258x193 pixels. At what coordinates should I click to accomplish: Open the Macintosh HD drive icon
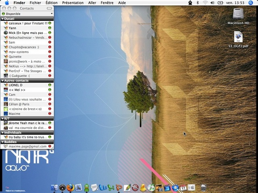pyautogui.click(x=238, y=14)
